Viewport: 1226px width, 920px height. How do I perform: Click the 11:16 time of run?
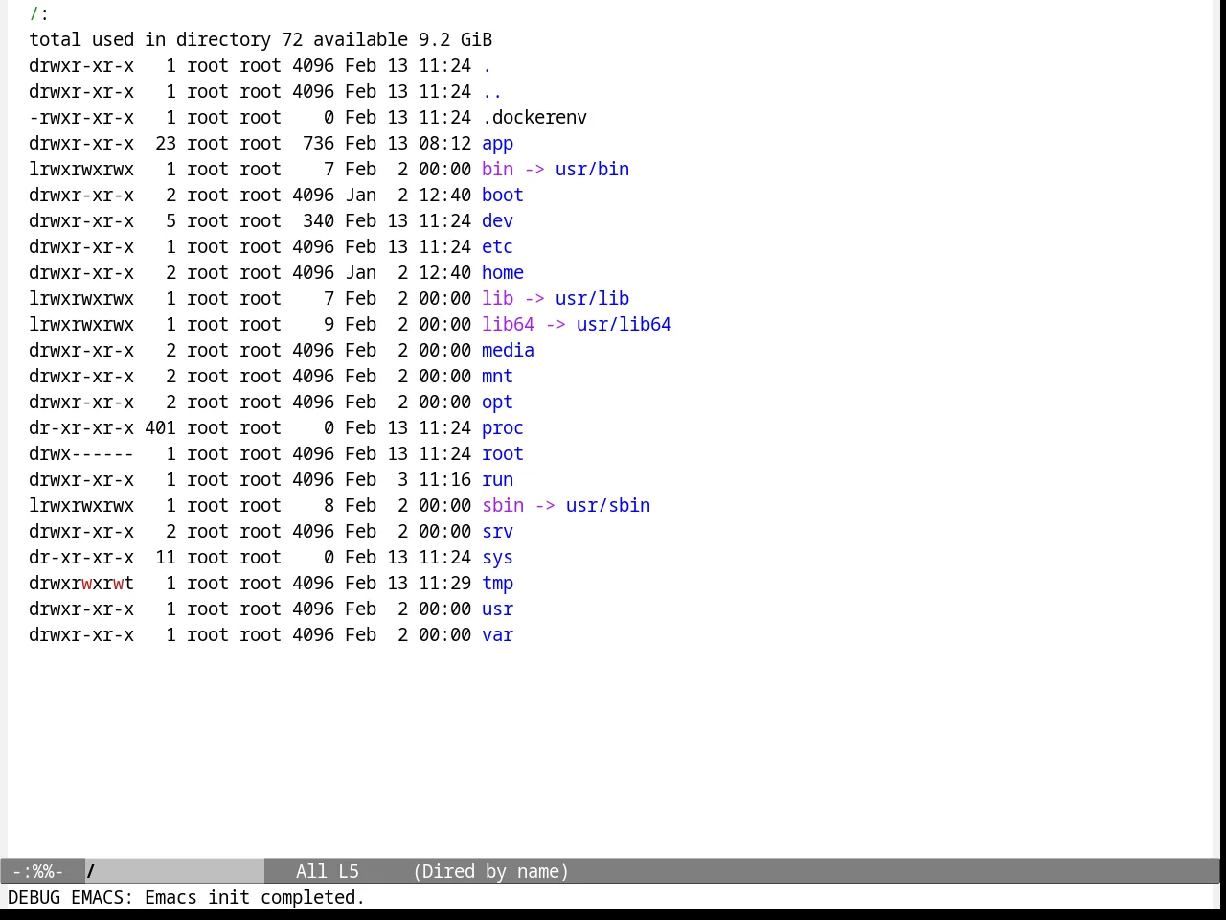click(x=444, y=479)
